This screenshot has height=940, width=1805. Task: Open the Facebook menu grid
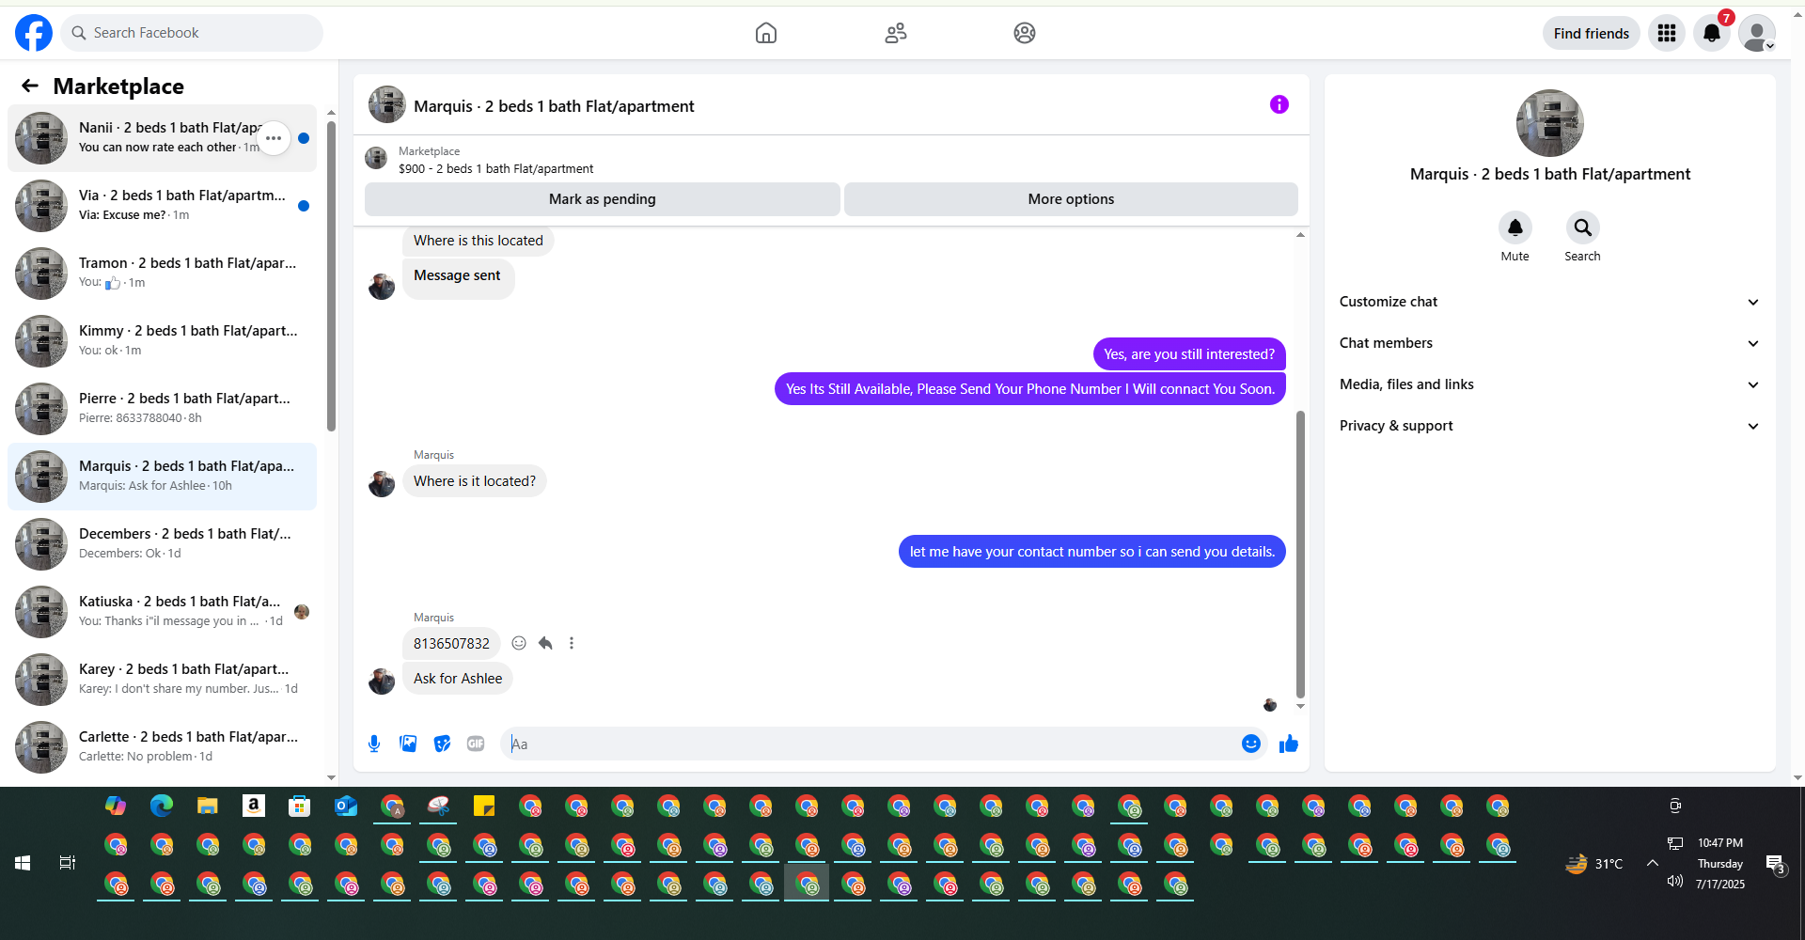[1667, 33]
